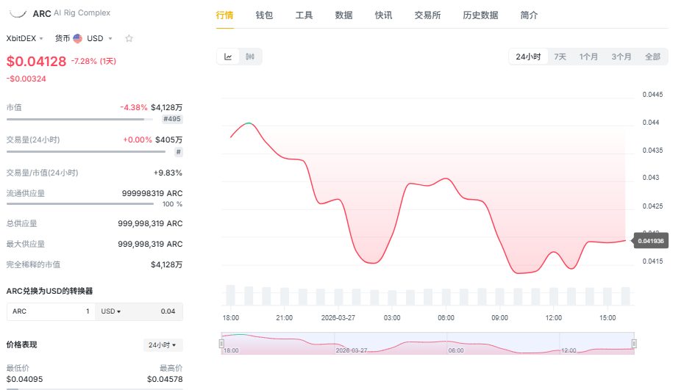The height and width of the screenshot is (390, 673).
Task: Open the 历史数据 tab
Action: tap(480, 15)
